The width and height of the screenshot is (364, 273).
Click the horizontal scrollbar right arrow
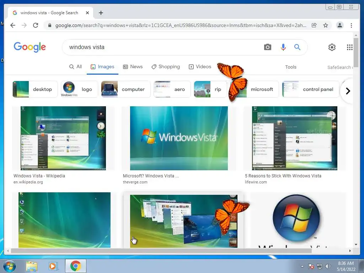350,251
